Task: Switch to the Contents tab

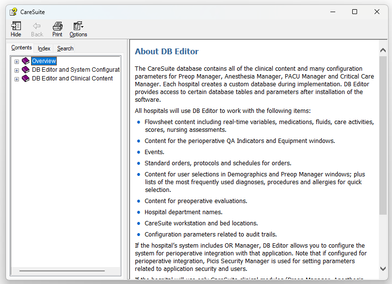Action: pos(21,47)
